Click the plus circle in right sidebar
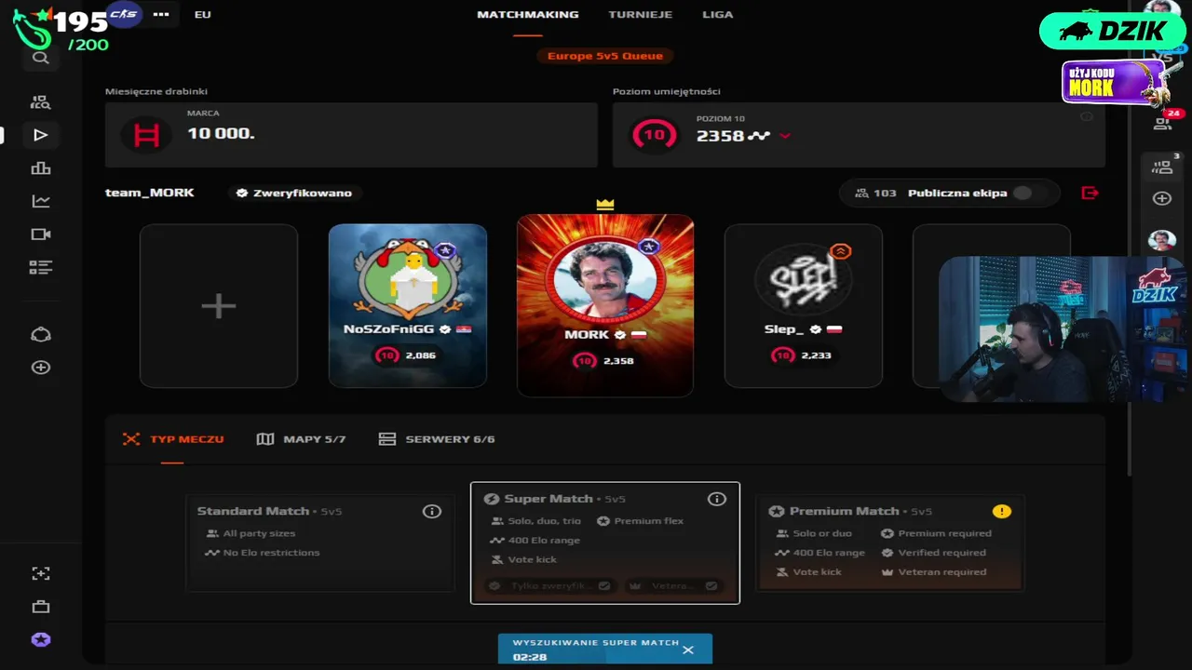This screenshot has width=1192, height=670. 1162,198
